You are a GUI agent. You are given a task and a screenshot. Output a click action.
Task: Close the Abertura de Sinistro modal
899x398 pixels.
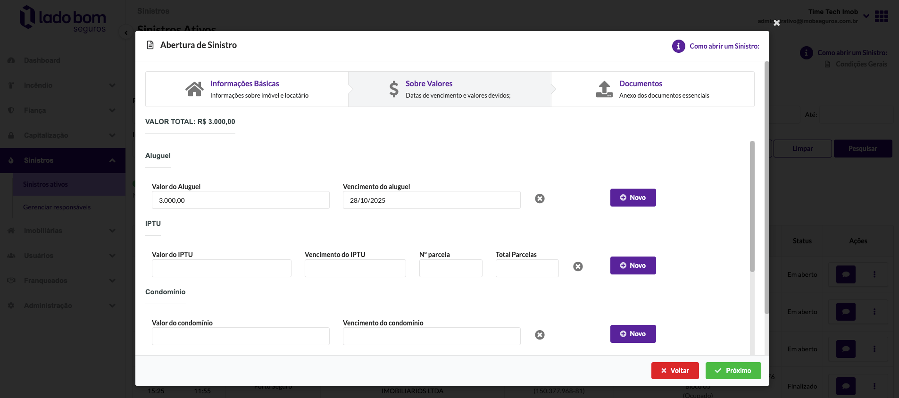click(776, 23)
